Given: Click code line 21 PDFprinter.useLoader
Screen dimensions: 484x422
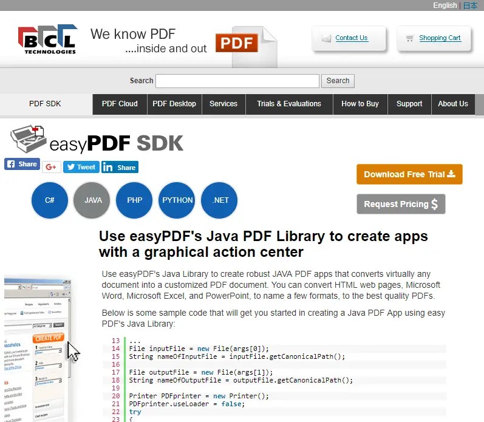Looking at the screenshot, I should pos(187,404).
